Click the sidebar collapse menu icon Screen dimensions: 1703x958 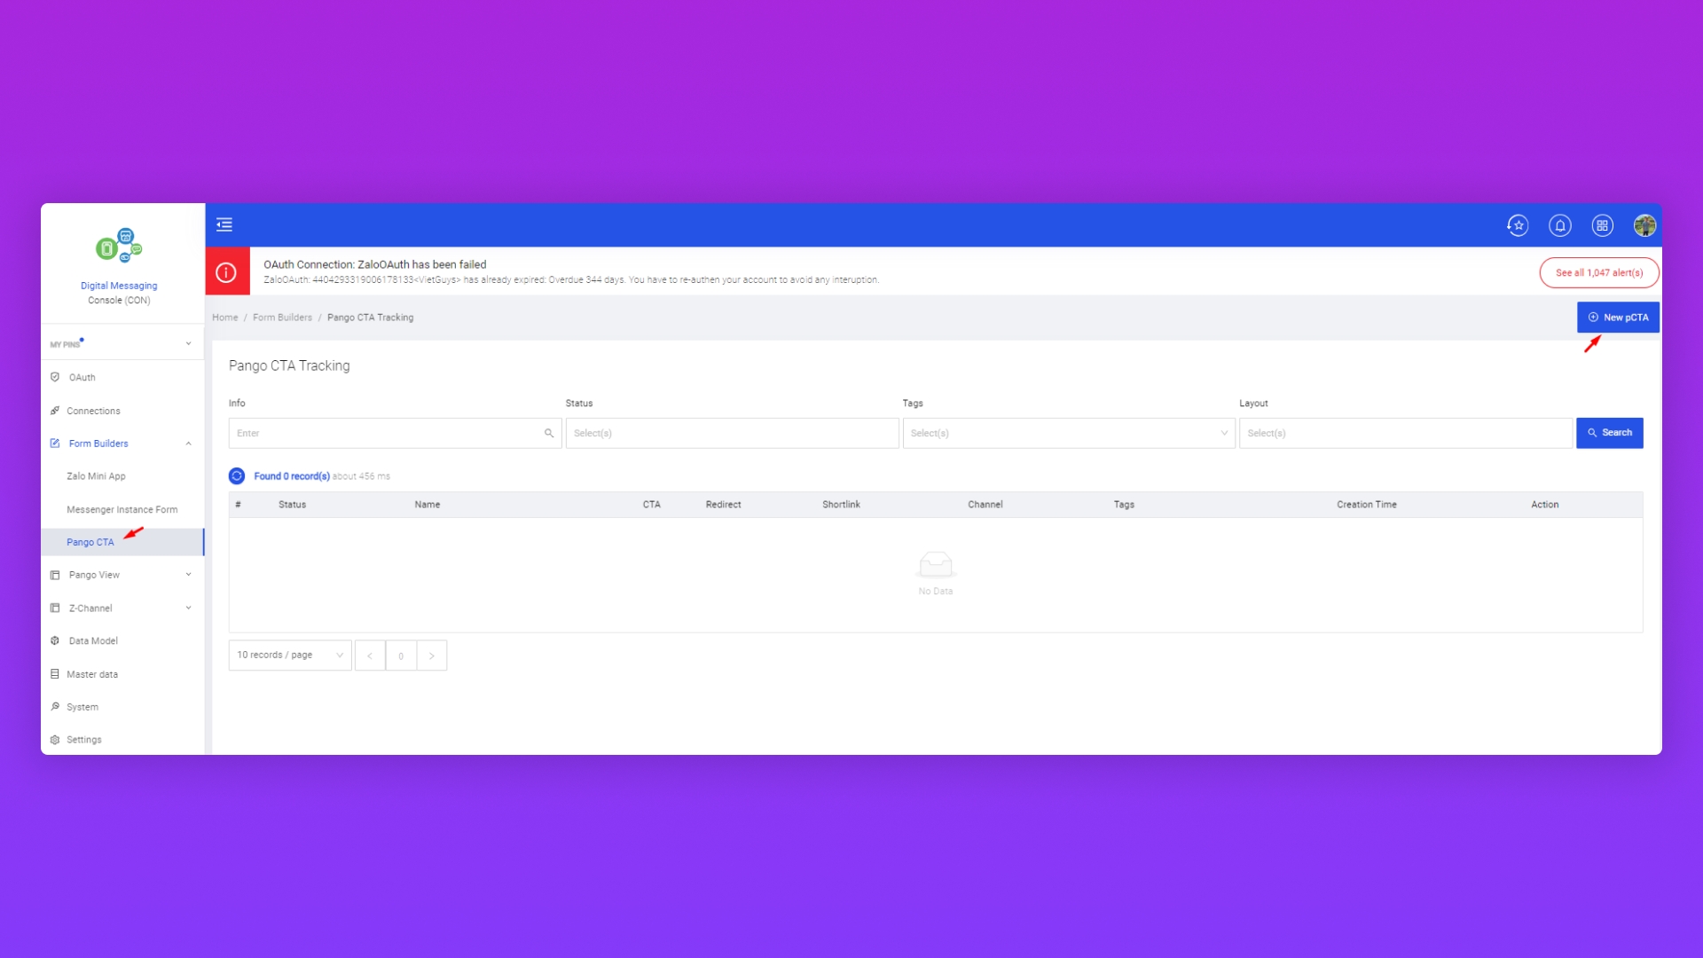[x=224, y=224]
